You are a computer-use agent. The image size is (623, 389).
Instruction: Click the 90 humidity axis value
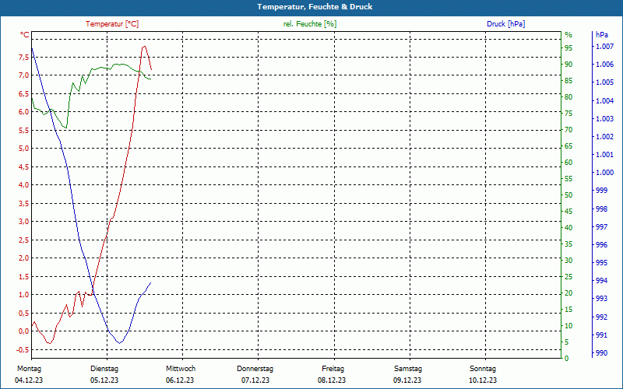click(568, 65)
